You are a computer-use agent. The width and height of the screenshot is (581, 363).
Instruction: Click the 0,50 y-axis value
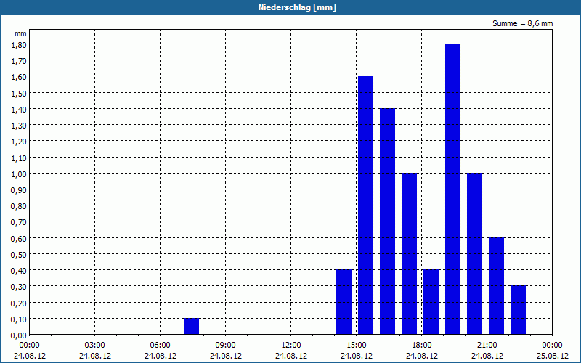(x=20, y=255)
